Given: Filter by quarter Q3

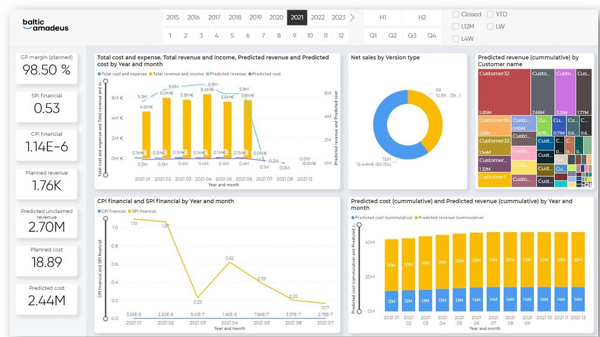Looking at the screenshot, I should coord(412,36).
